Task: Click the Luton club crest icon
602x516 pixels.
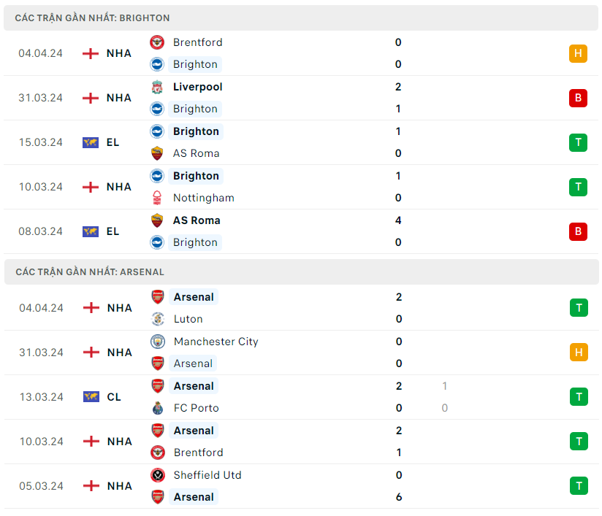Action: point(158,319)
